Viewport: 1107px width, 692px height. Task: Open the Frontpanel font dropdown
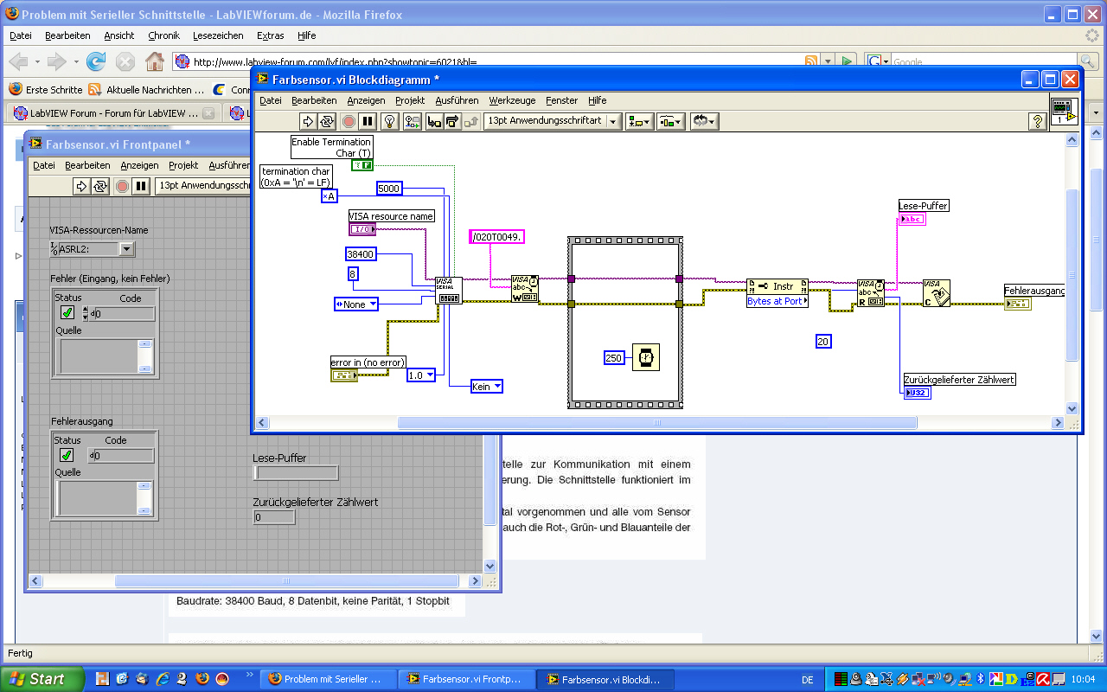click(202, 185)
